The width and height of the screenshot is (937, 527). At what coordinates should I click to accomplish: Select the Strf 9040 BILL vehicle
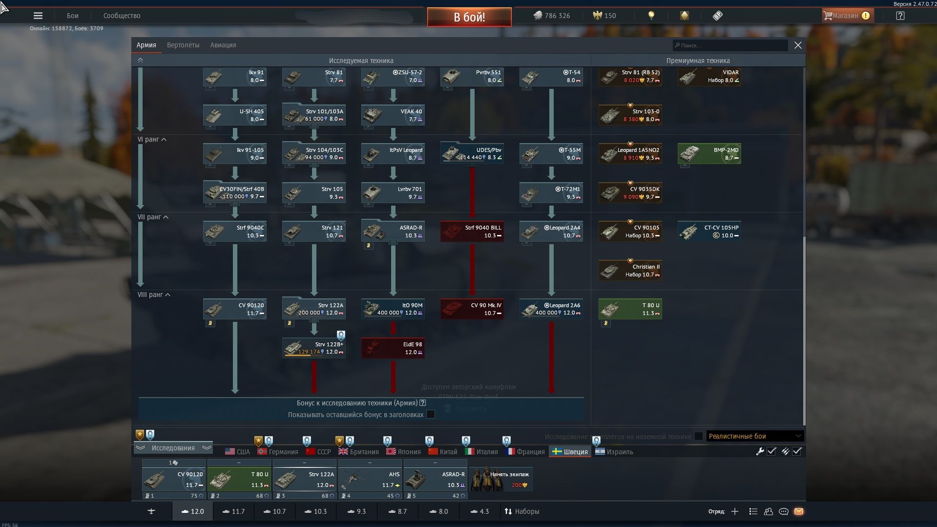[x=472, y=231]
